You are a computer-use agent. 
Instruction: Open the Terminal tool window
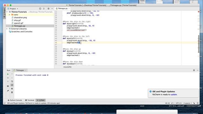click(29, 100)
